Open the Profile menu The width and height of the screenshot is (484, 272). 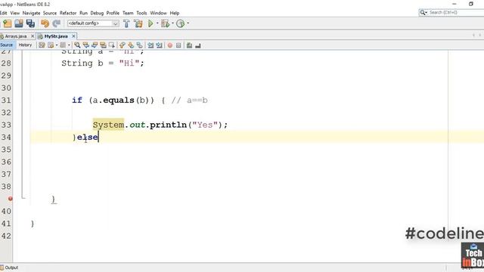point(113,13)
